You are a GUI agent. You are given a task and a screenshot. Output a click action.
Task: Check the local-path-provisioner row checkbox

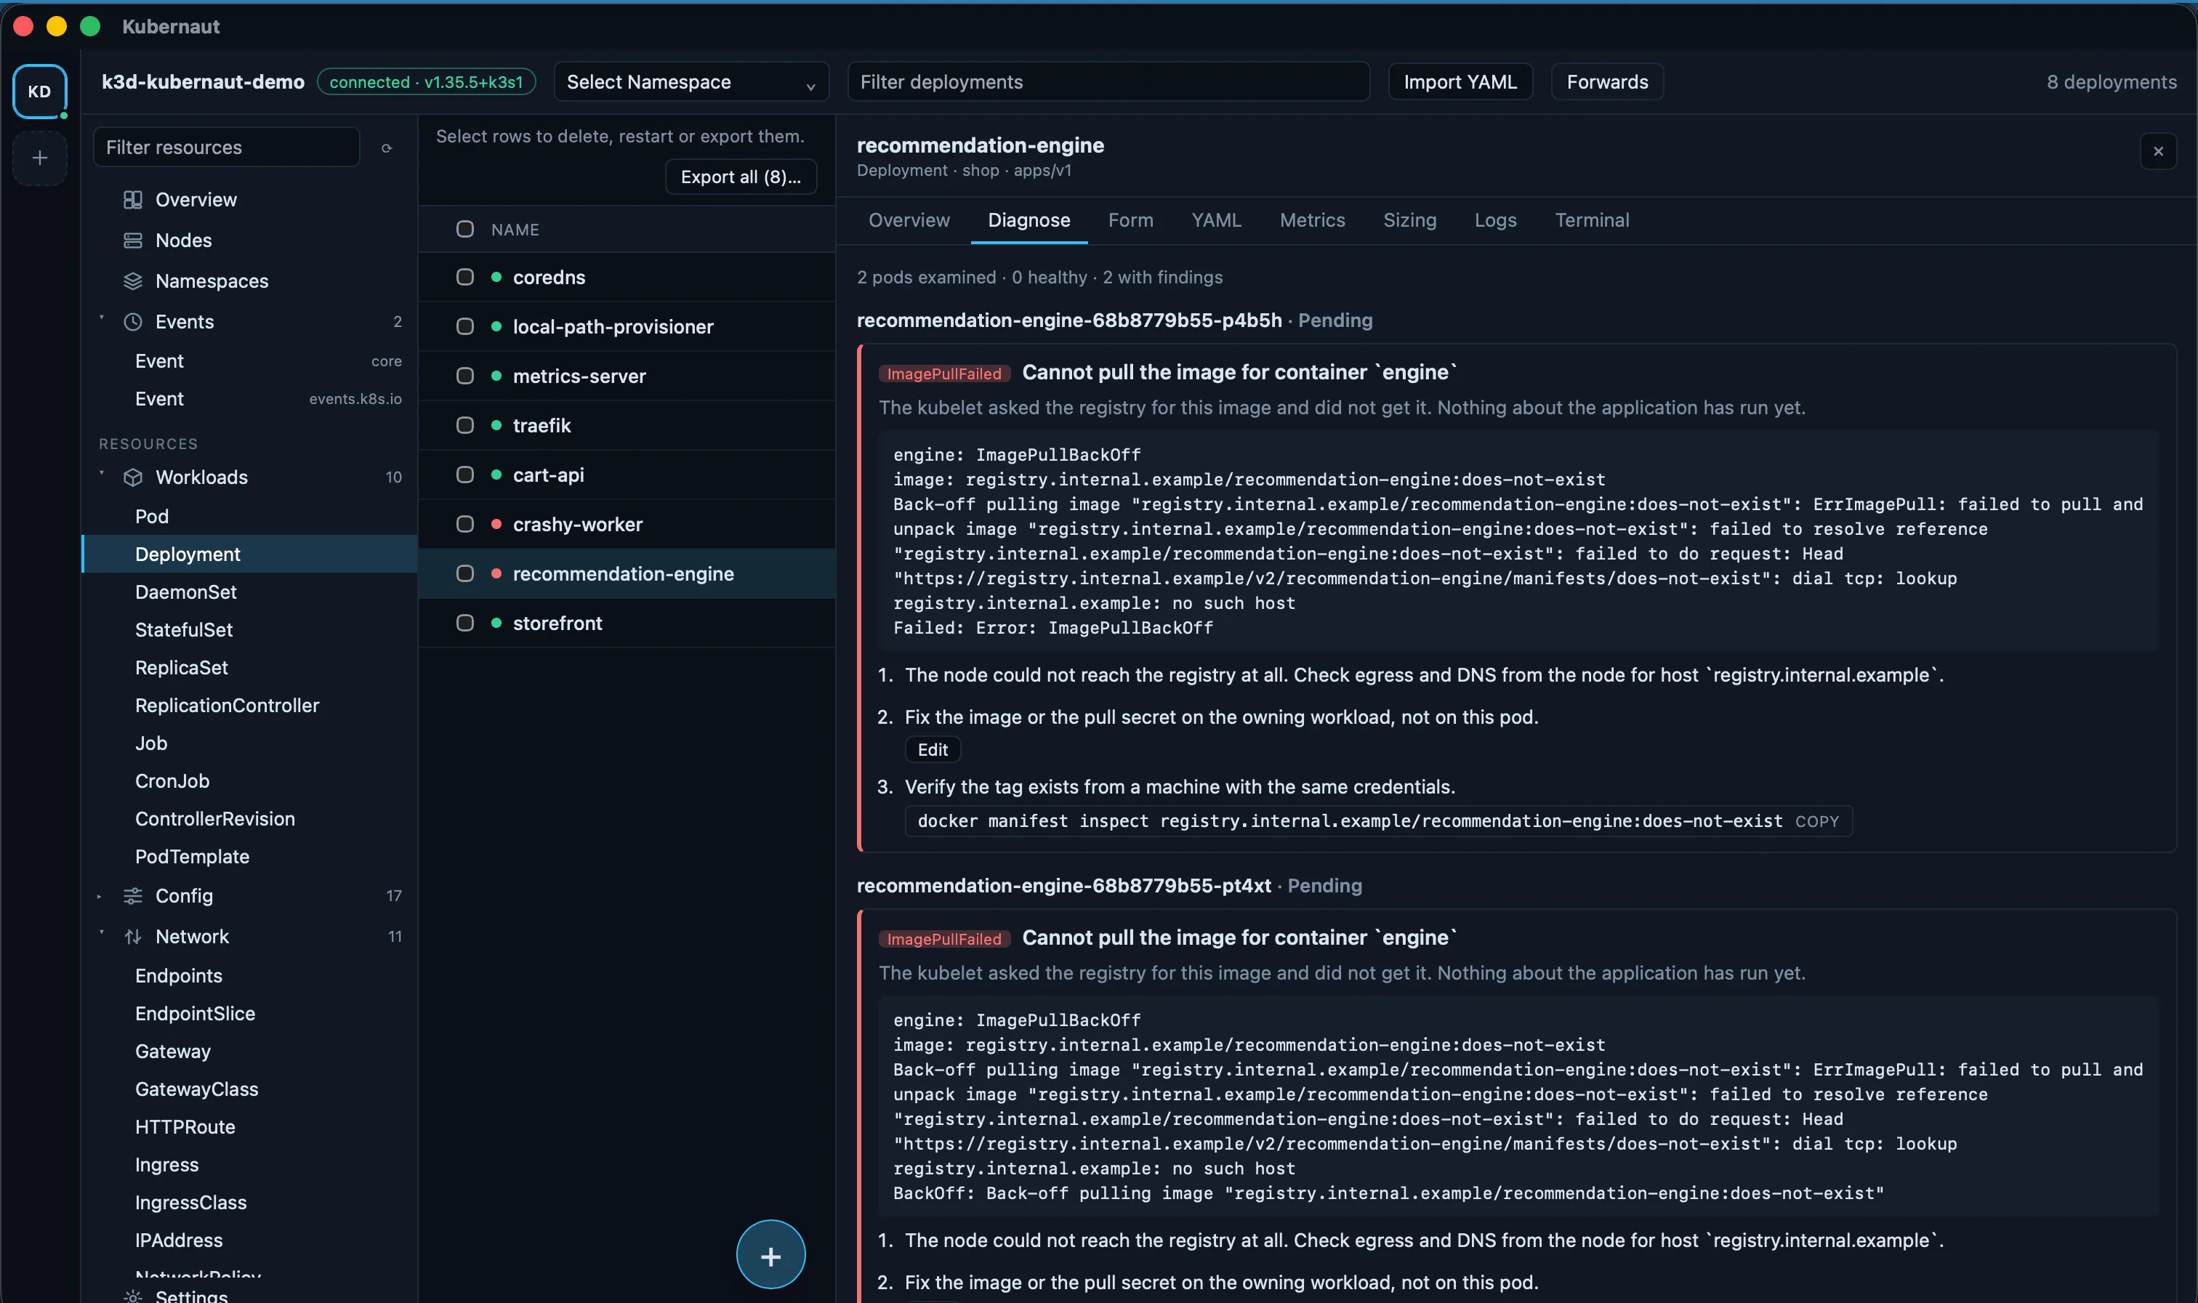[x=465, y=326]
